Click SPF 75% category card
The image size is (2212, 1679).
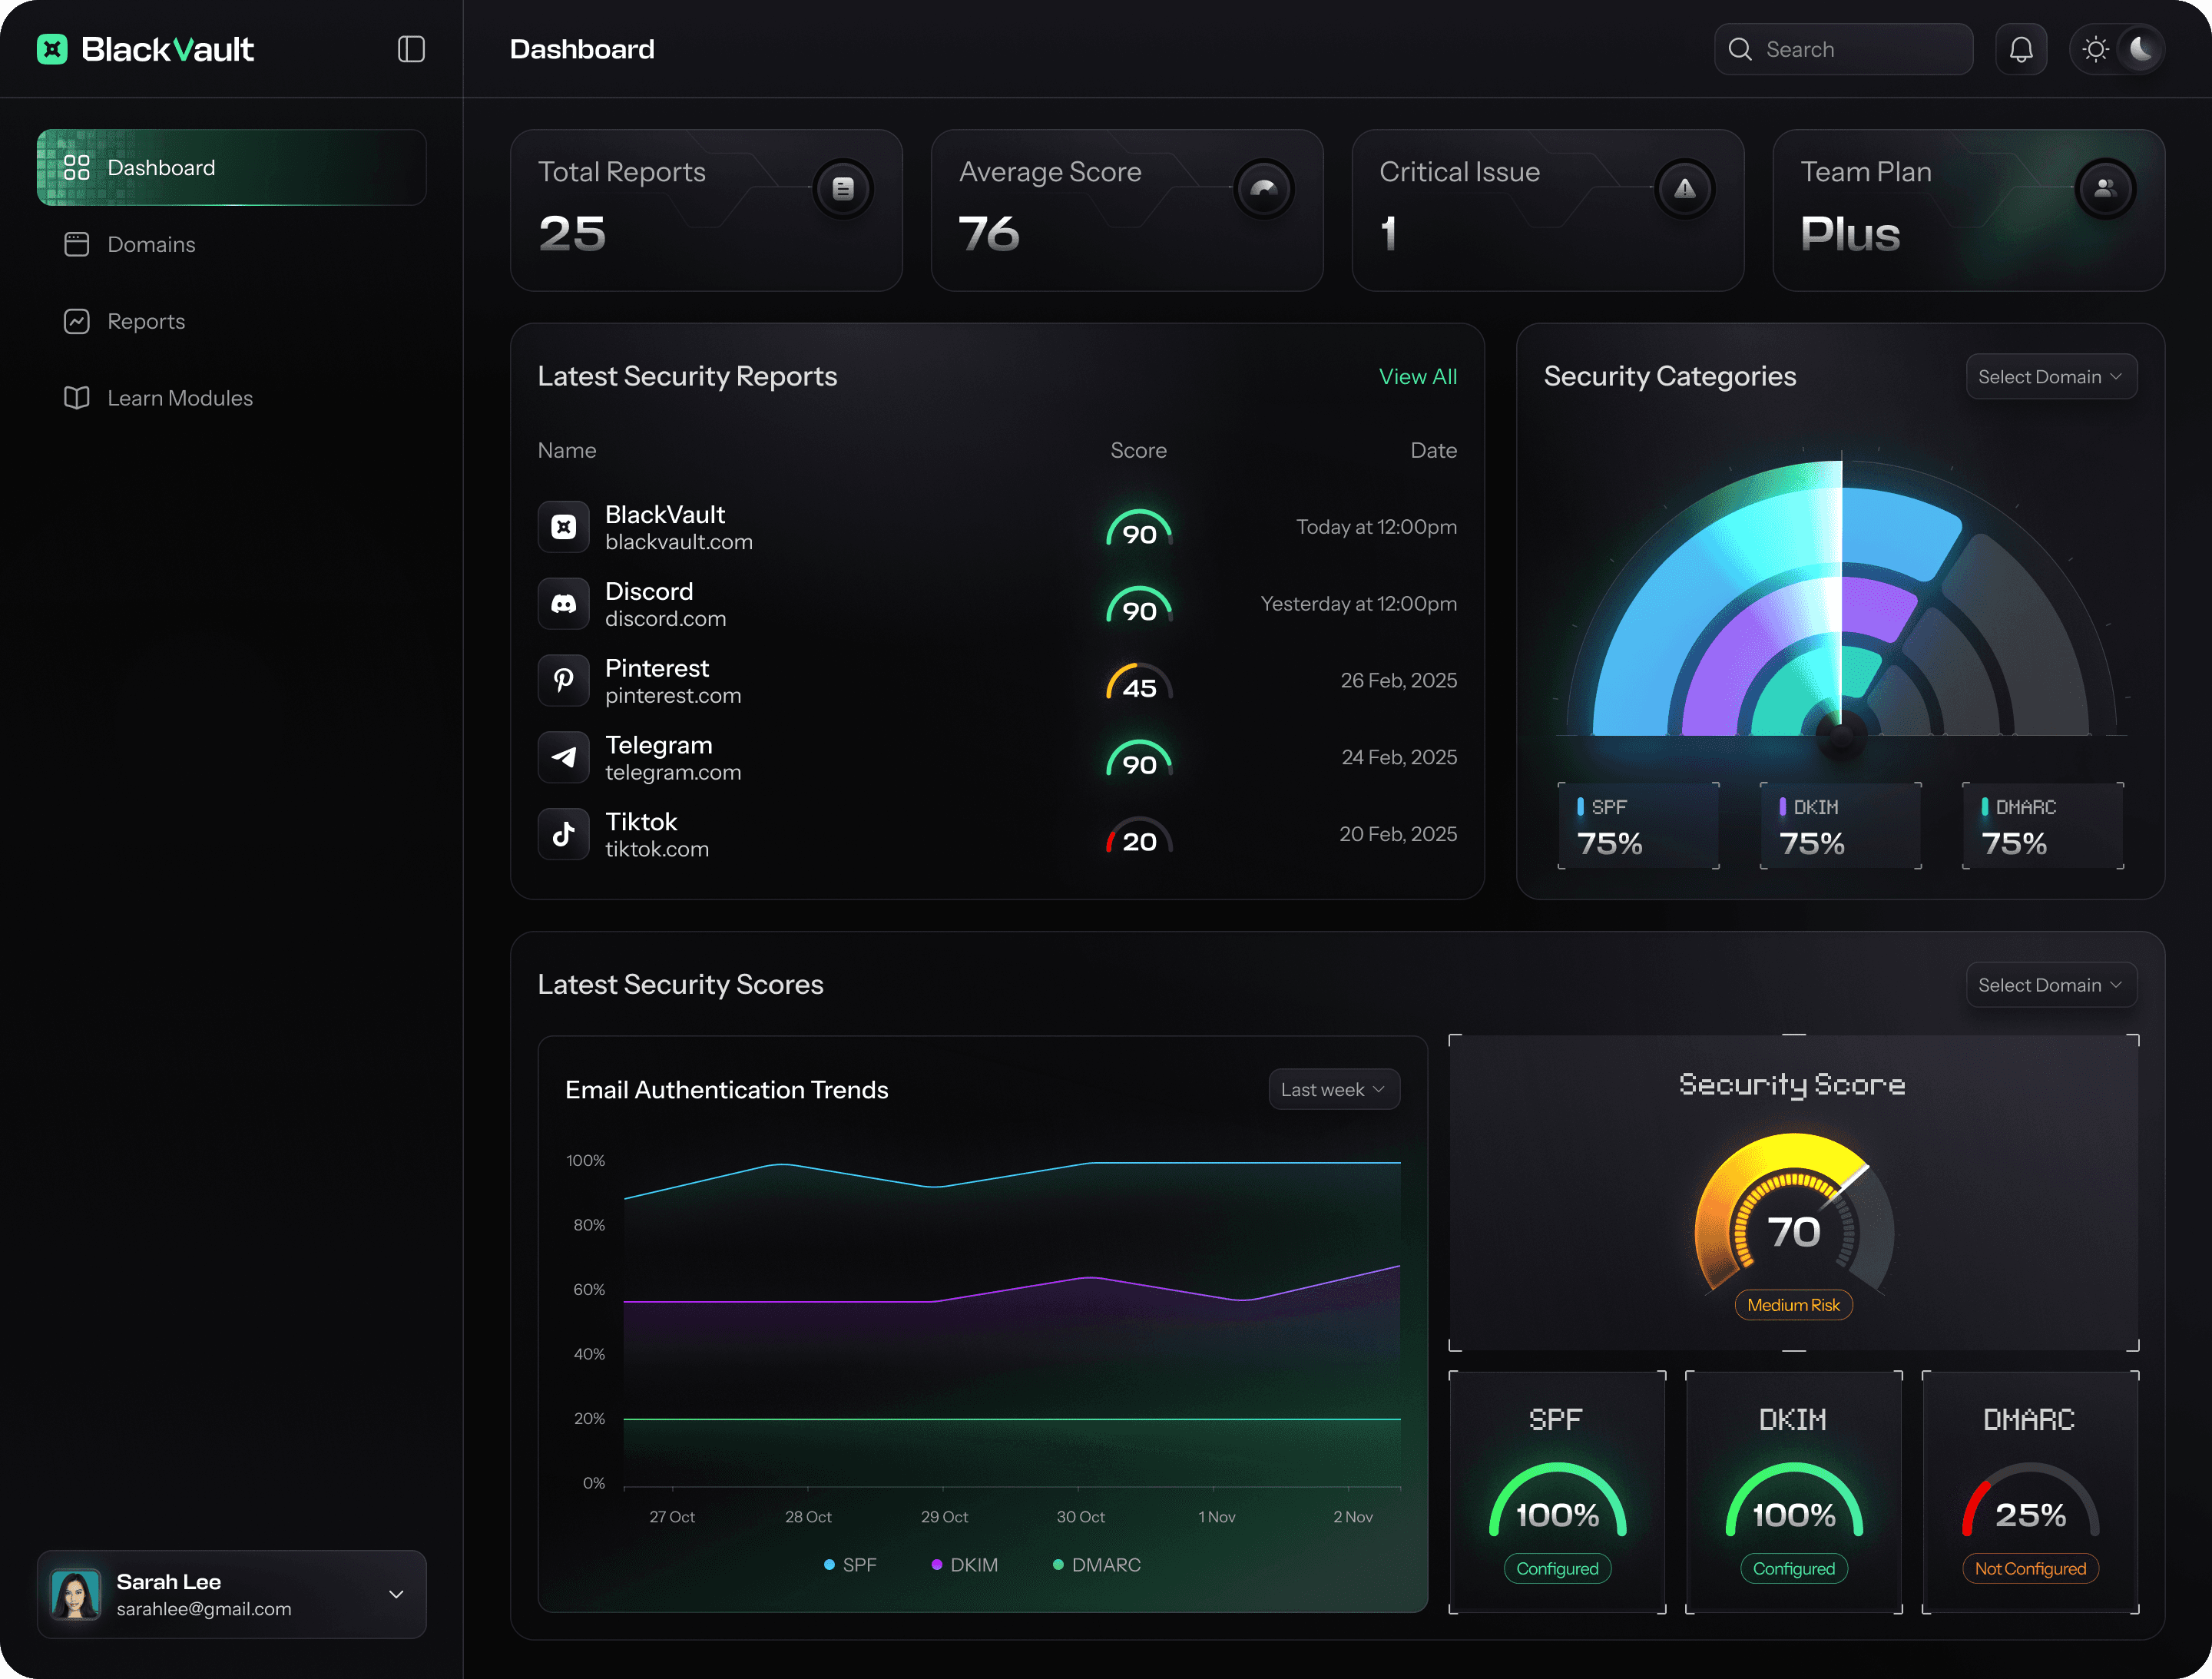1639,826
